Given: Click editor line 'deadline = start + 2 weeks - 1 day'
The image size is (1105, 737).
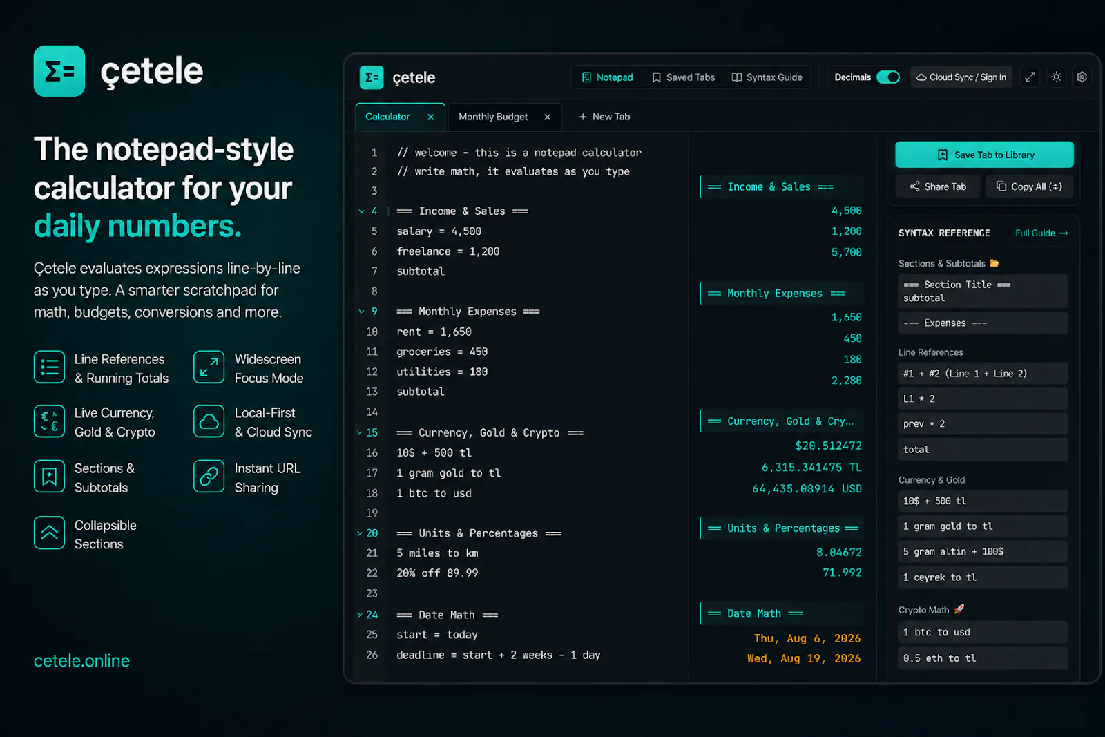Looking at the screenshot, I should 498,655.
